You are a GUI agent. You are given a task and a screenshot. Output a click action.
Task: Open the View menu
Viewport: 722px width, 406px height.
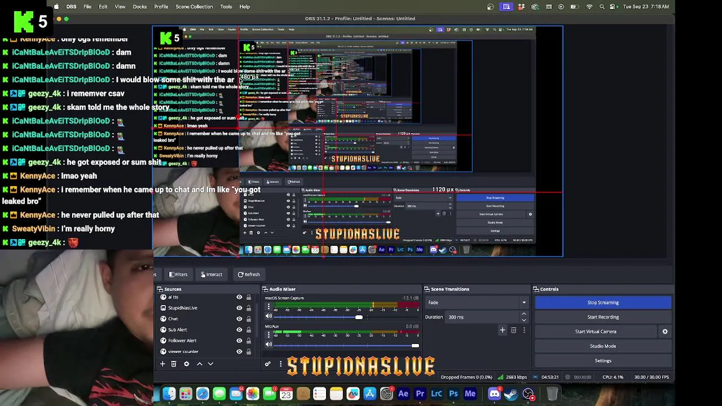pos(120,7)
